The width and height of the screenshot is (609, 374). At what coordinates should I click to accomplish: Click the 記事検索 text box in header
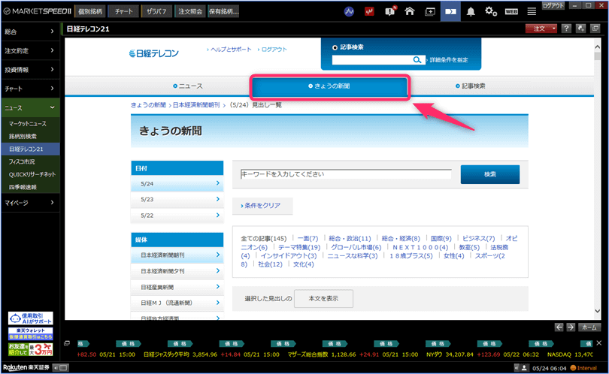tap(372, 60)
